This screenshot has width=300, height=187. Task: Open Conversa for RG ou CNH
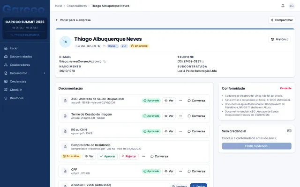pos(196,131)
